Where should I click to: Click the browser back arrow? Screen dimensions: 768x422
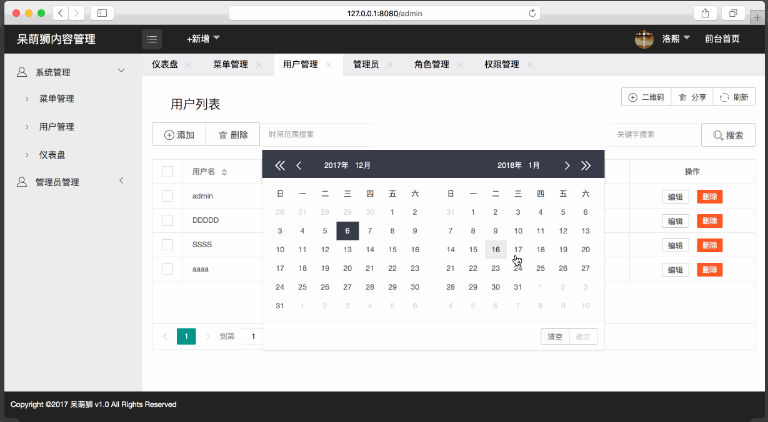tap(61, 12)
